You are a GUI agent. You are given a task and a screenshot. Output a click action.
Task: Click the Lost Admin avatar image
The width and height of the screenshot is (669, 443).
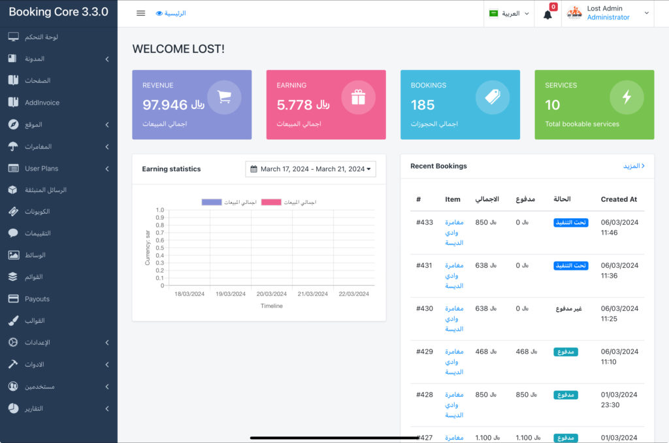point(574,13)
